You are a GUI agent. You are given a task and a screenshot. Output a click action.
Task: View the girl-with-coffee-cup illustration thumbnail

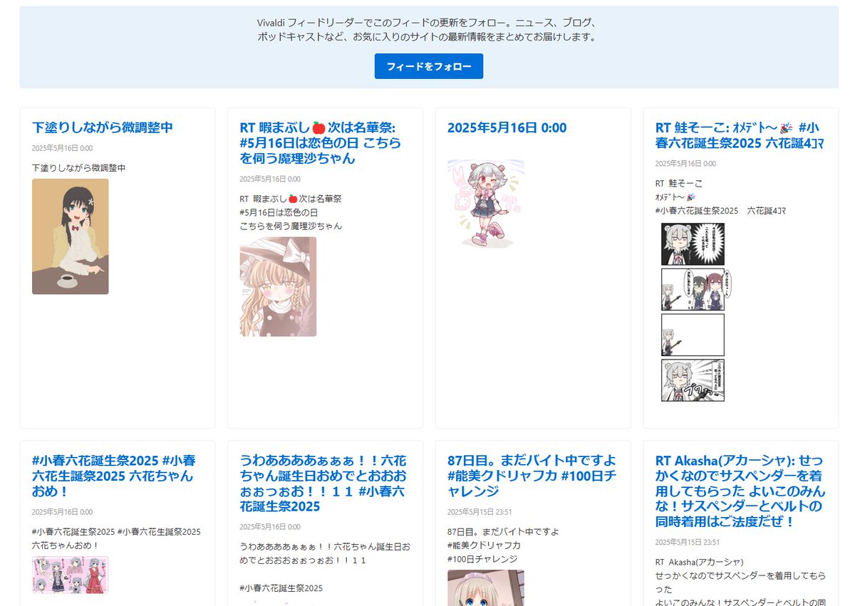click(x=71, y=236)
